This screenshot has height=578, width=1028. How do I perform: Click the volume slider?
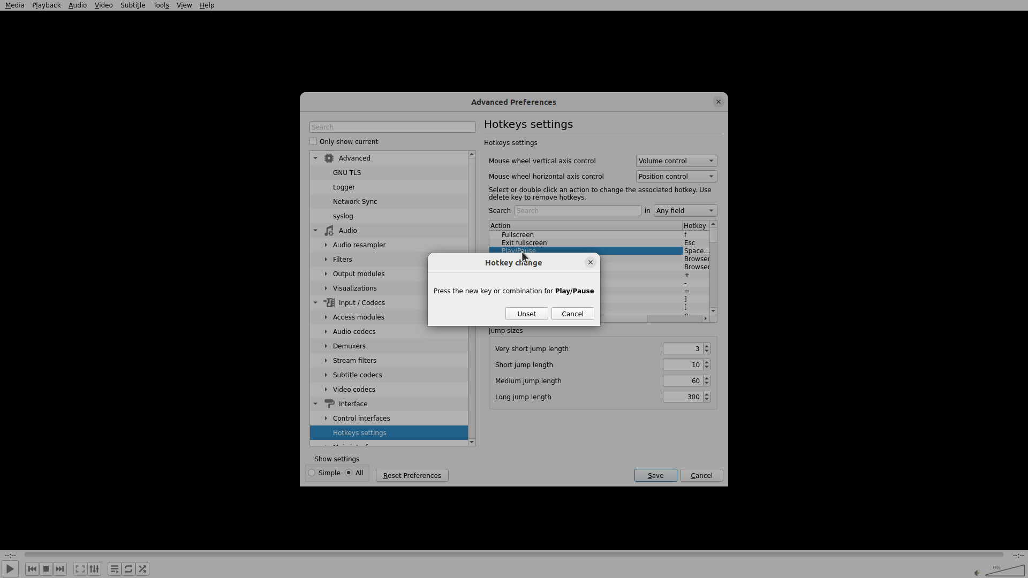tap(1005, 572)
